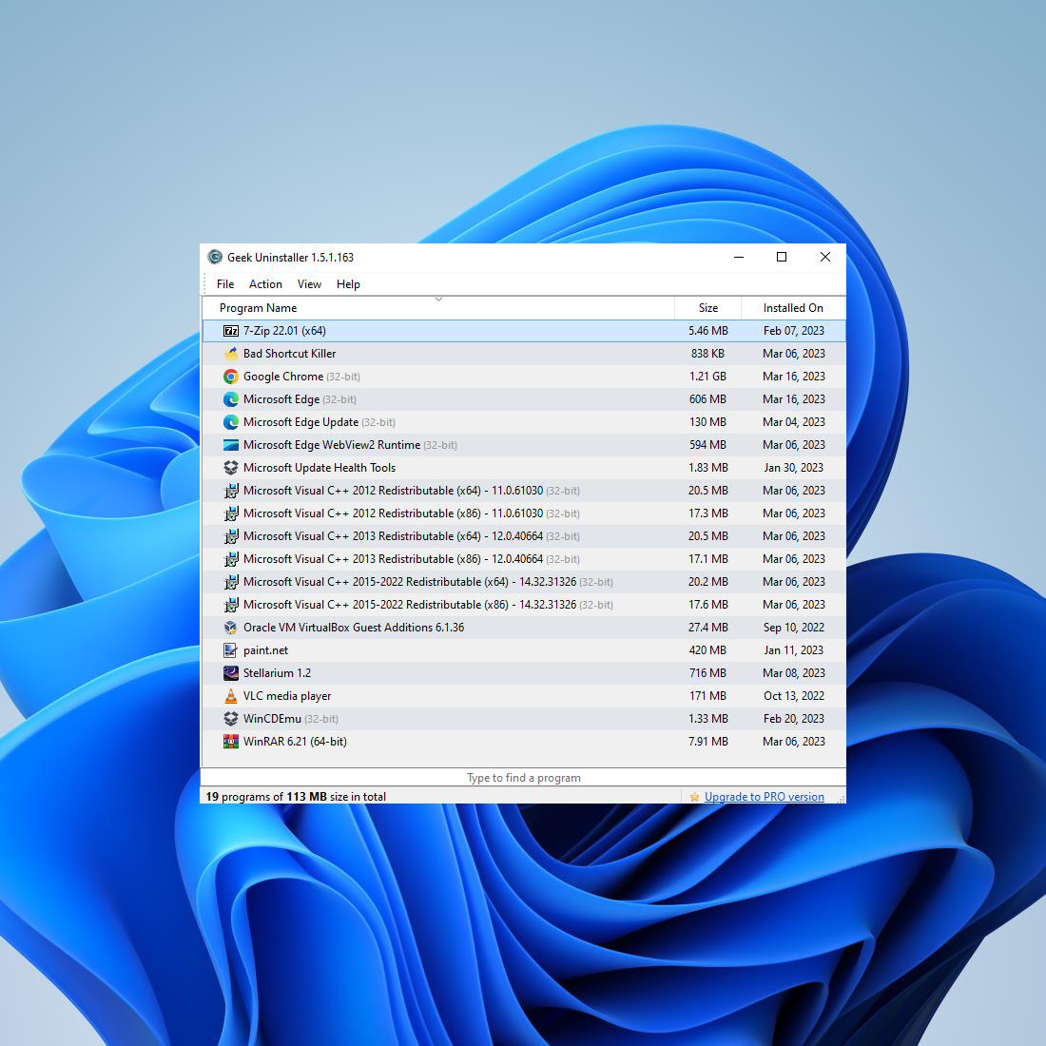
Task: Click icon for Visual C++ 2012 x86
Action: [231, 513]
